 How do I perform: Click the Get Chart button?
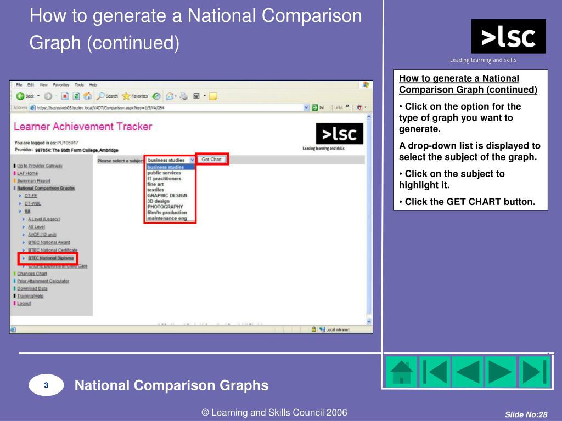coord(211,160)
